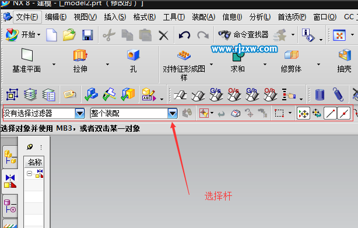Select the 对特征形成图样 pattern feature tool
Viewport: 358px width, 228px height.
pyautogui.click(x=184, y=65)
